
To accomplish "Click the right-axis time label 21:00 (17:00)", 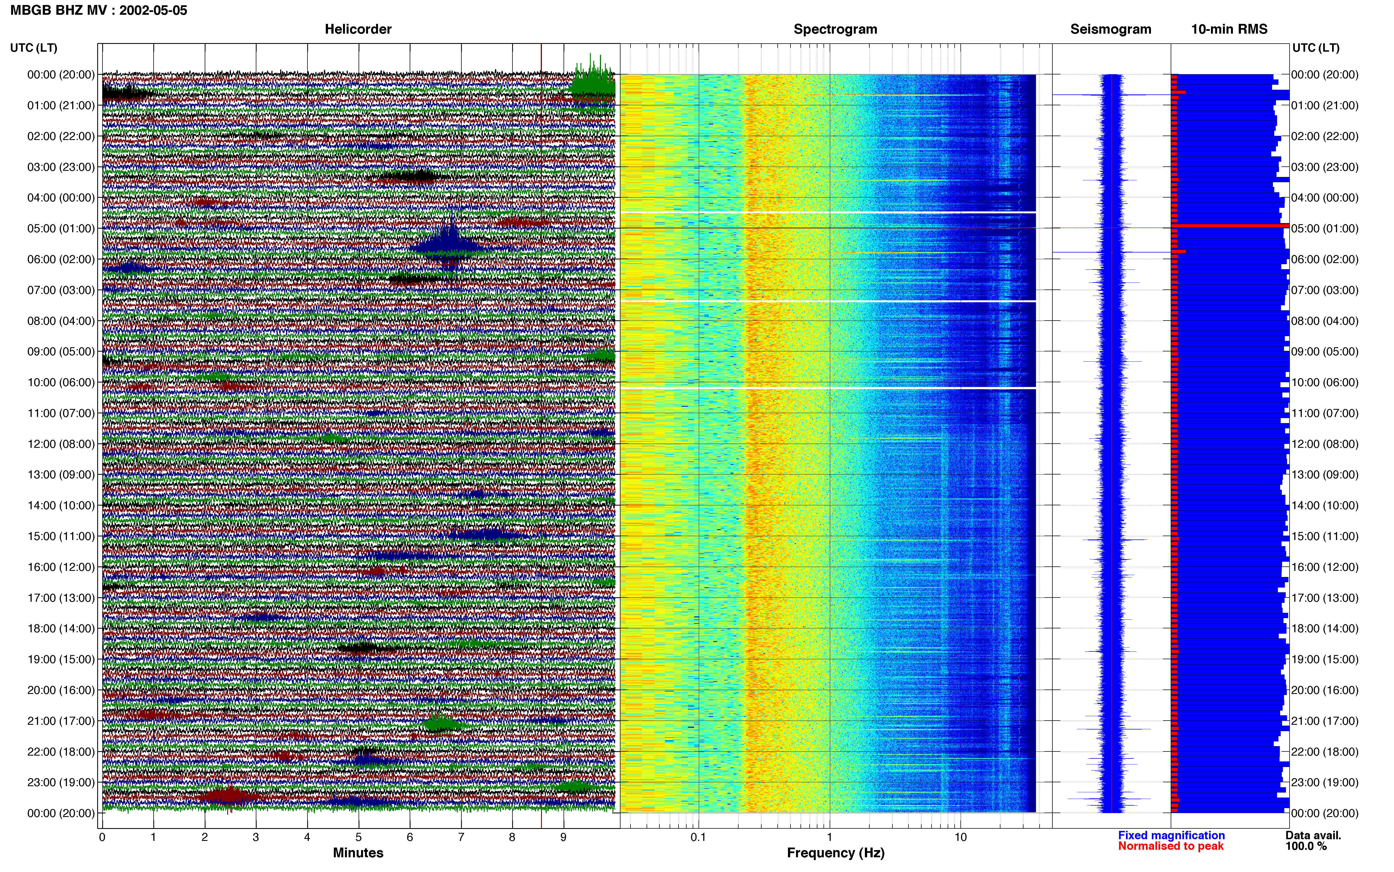I will [1325, 721].
